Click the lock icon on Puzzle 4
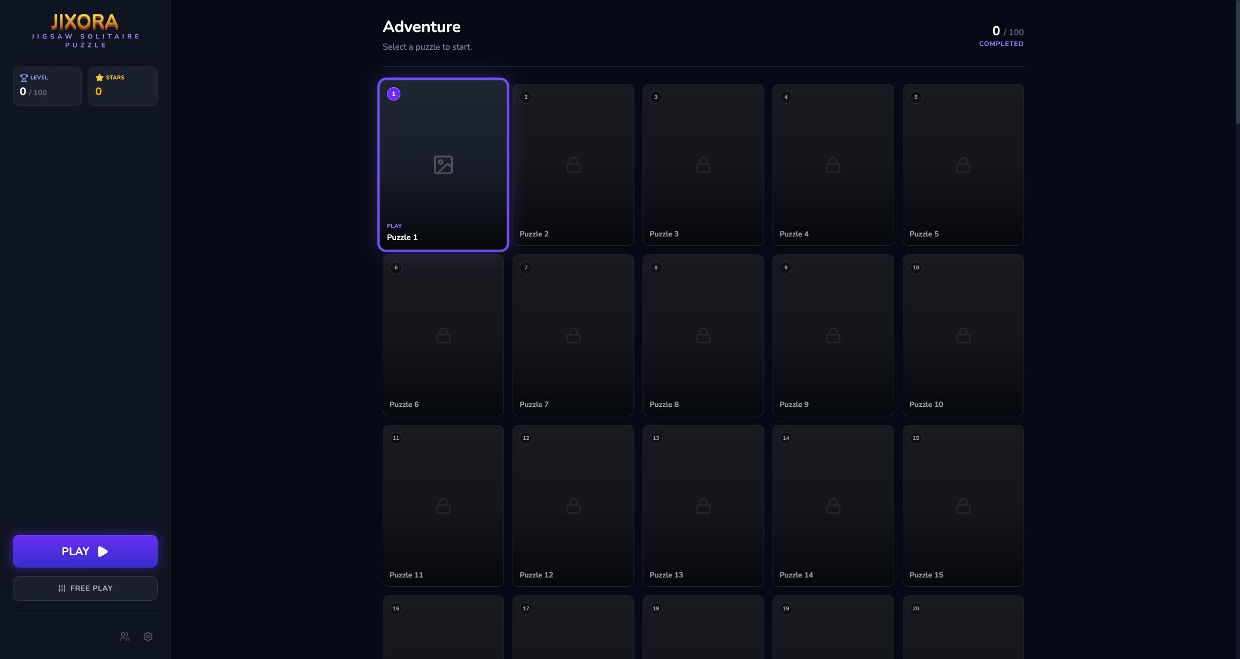Image resolution: width=1240 pixels, height=659 pixels. tap(833, 165)
